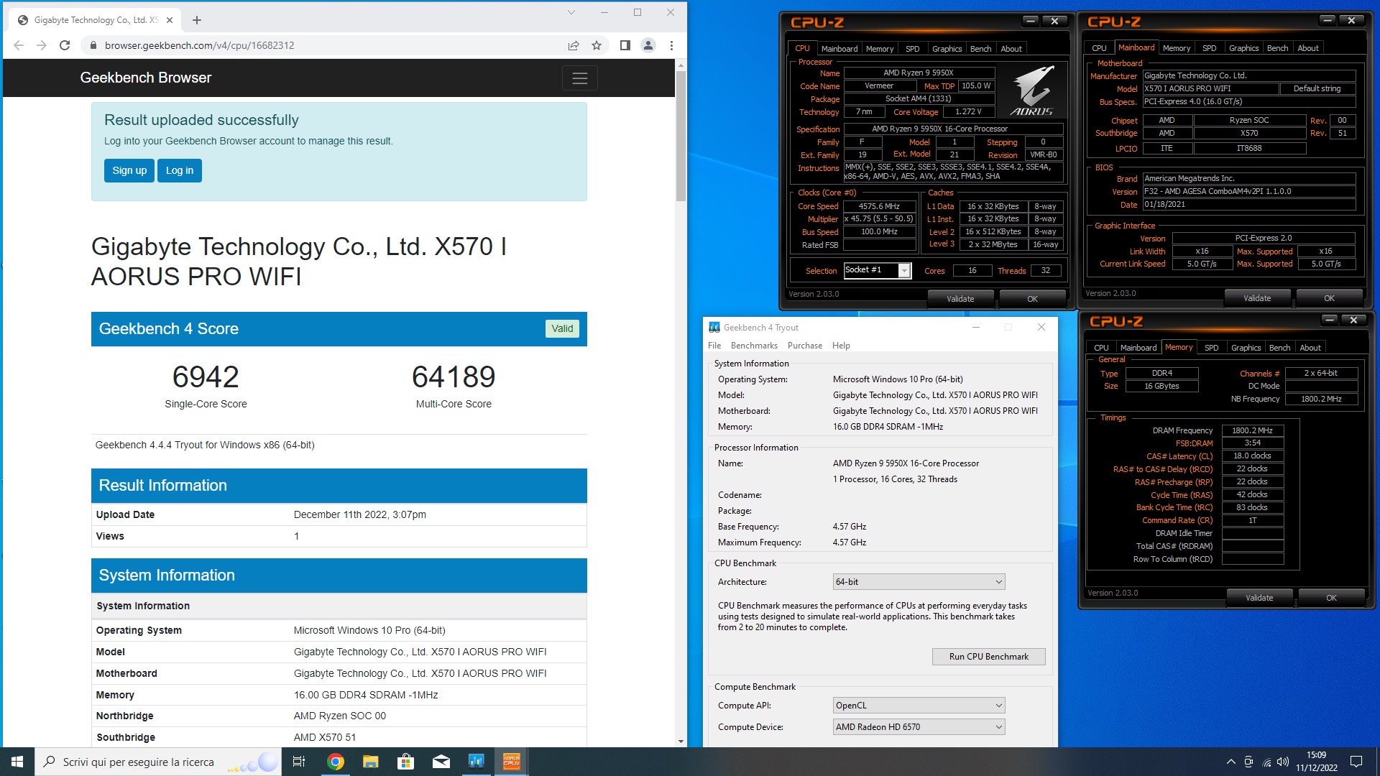1380x776 pixels.
Task: Click Run CPU Benchmark button
Action: pos(988,656)
